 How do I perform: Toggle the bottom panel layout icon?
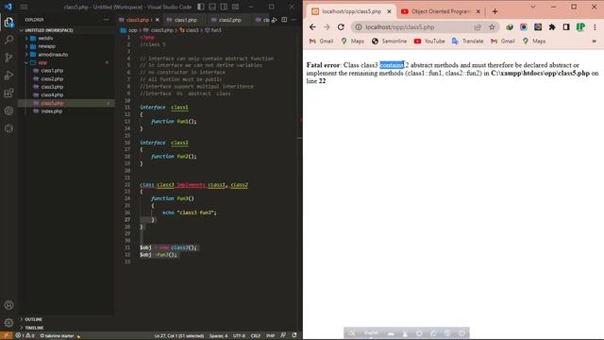[x=212, y=7]
